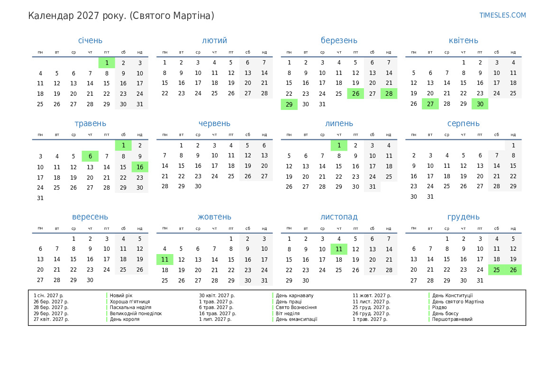Select highlighted 26 in березень

[355, 94]
